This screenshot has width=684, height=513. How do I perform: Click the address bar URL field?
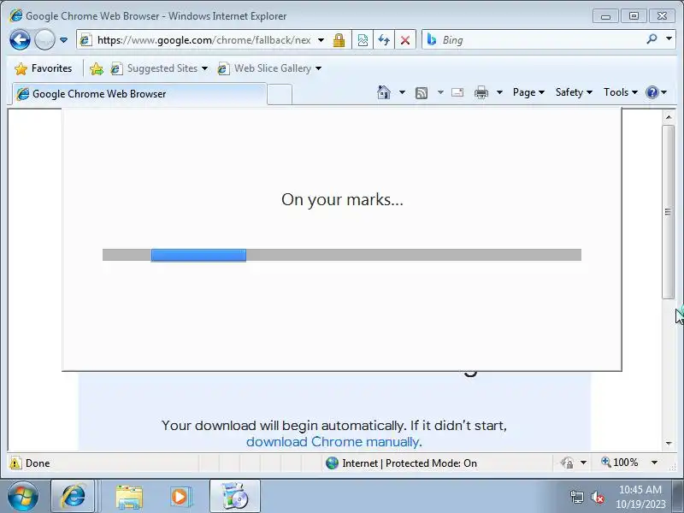click(x=203, y=40)
